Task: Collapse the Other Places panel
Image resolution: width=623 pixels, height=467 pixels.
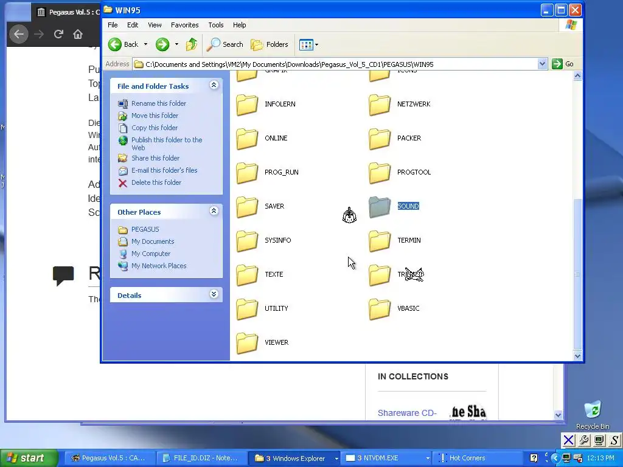Action: coord(214,211)
